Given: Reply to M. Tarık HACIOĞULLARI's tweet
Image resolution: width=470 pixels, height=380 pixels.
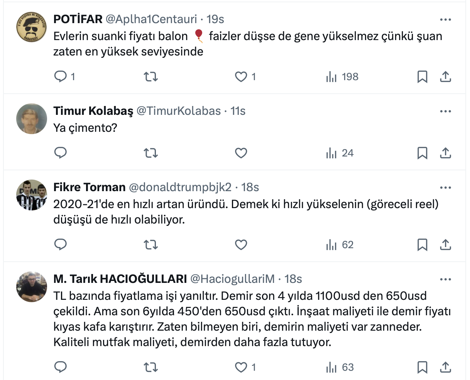Looking at the screenshot, I should pyautogui.click(x=61, y=367).
